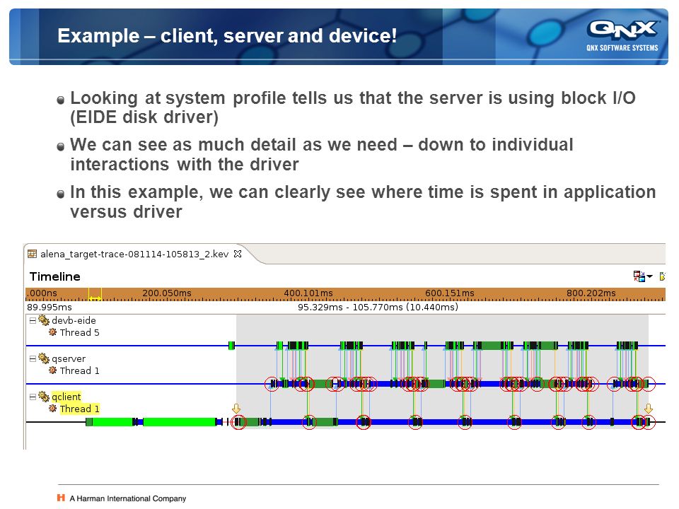
Task: Select the highlighted qclient process label
Action: click(x=66, y=397)
